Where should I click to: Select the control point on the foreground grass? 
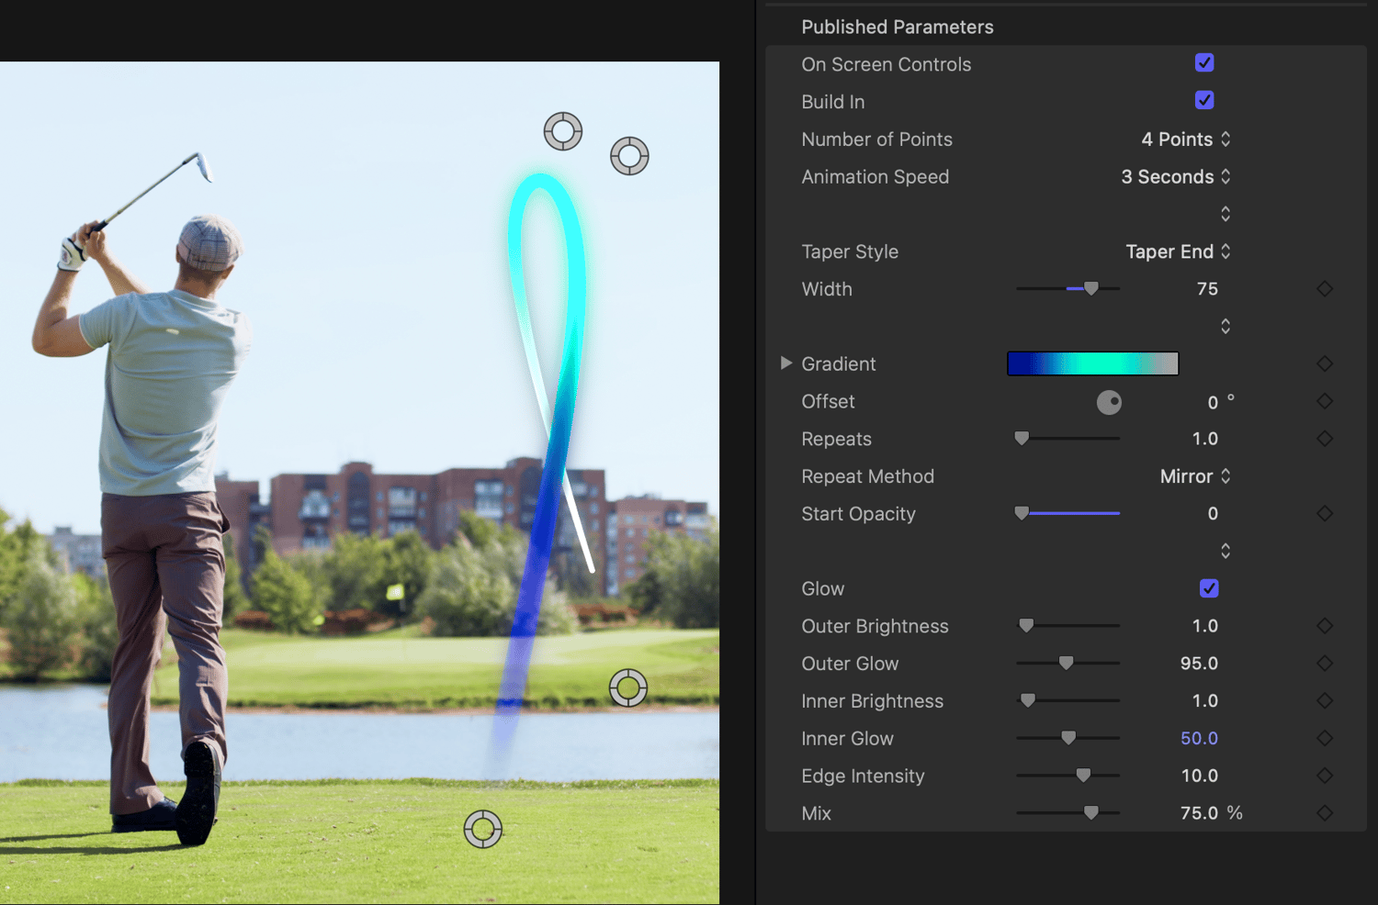(483, 830)
